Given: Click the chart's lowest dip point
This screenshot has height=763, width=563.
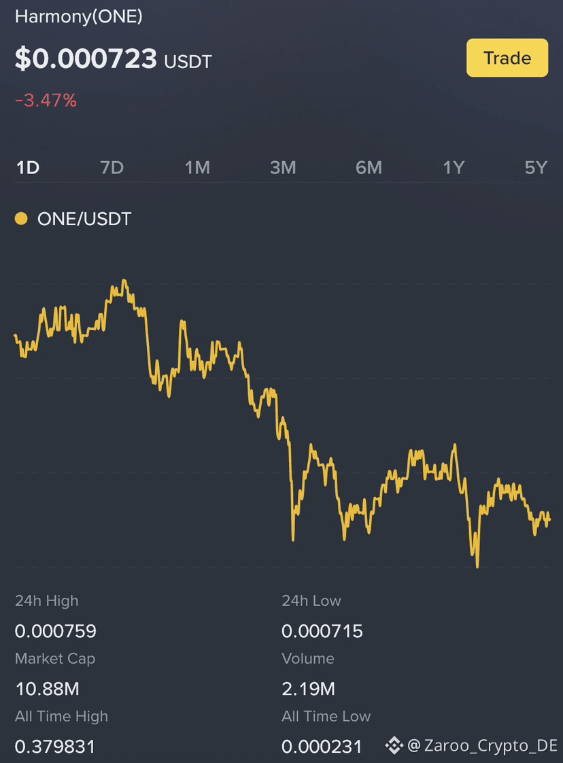Looking at the screenshot, I should [477, 566].
